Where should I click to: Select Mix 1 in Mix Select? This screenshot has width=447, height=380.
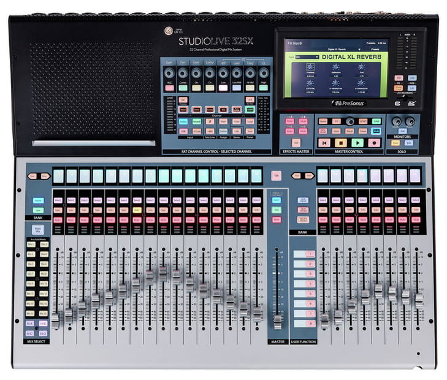pyautogui.click(x=31, y=245)
